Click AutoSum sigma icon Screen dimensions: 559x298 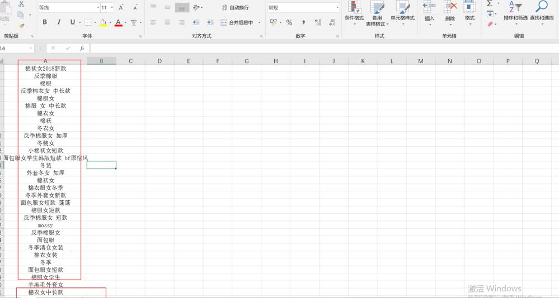click(x=490, y=3)
